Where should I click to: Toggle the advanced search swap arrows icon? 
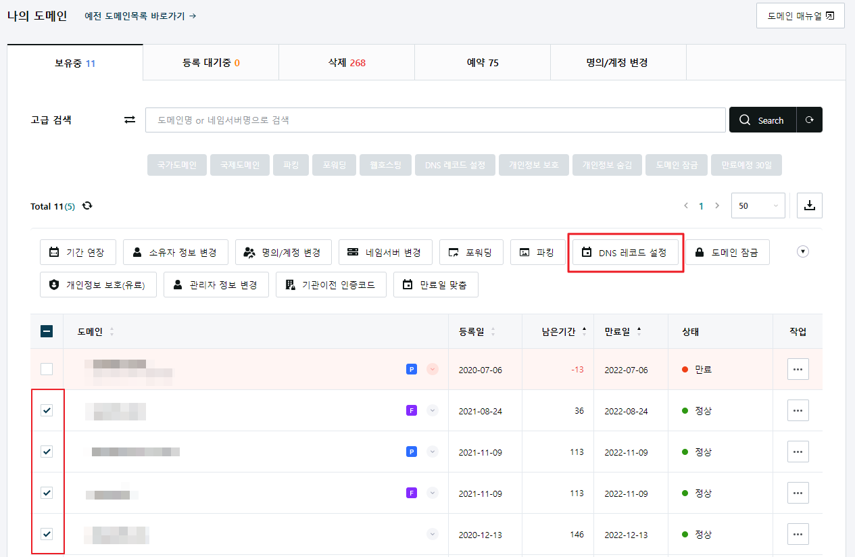click(x=130, y=120)
